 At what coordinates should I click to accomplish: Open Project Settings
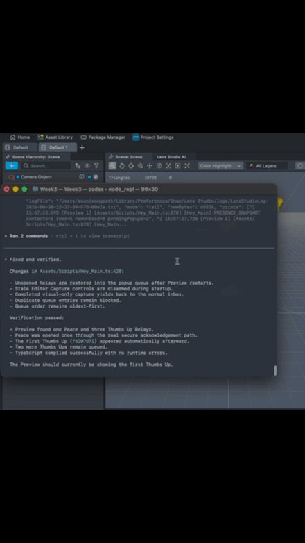click(x=153, y=137)
